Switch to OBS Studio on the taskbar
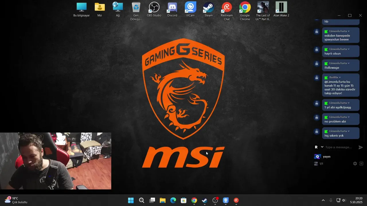 pos(215,200)
